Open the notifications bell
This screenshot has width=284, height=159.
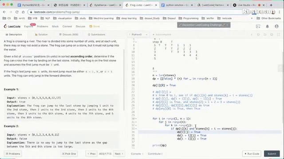click(x=267, y=26)
